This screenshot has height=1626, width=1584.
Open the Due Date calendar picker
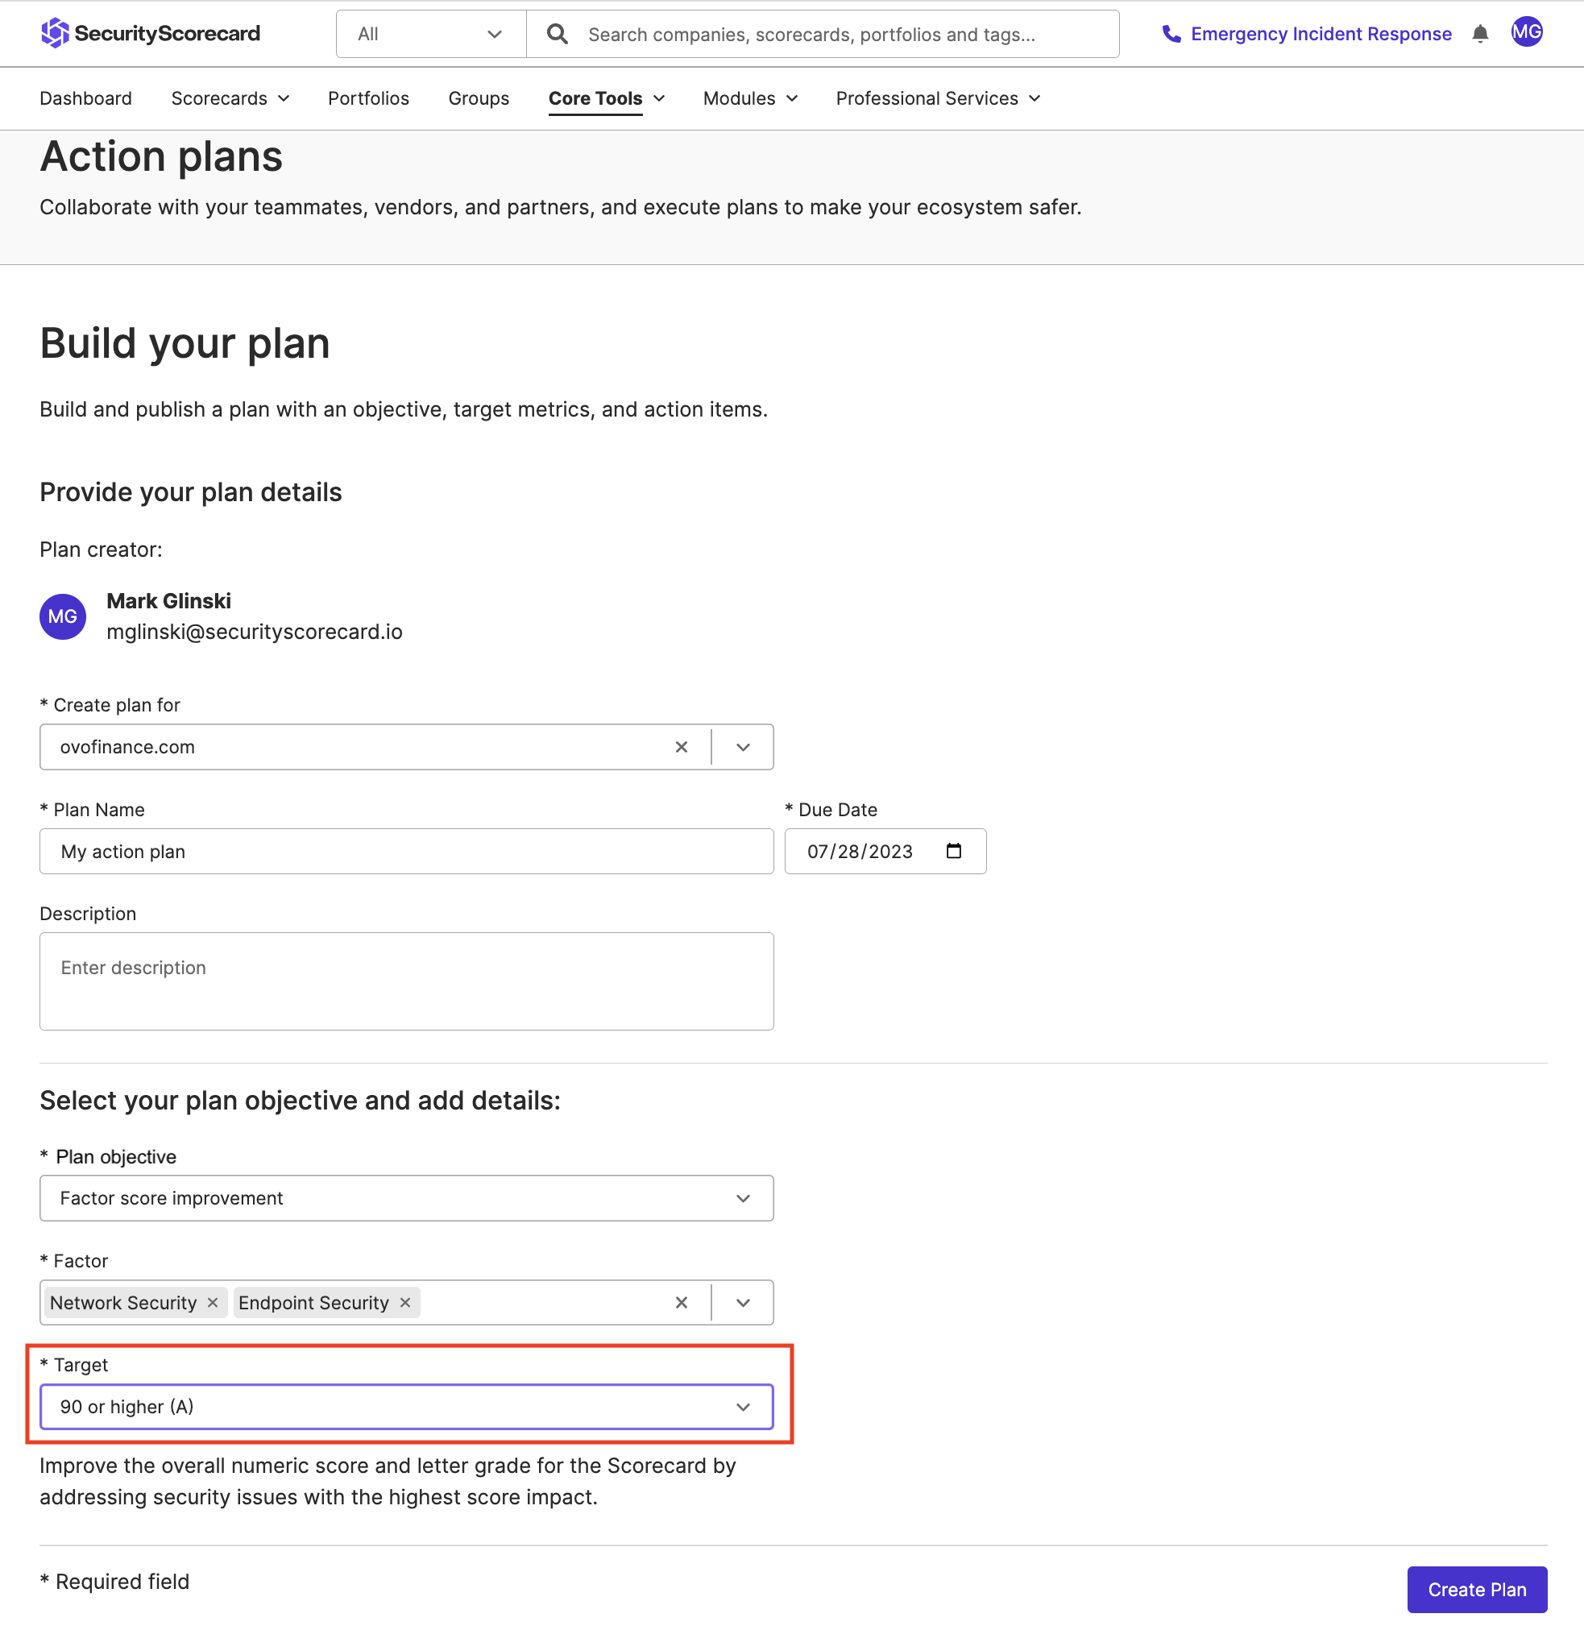pos(955,850)
